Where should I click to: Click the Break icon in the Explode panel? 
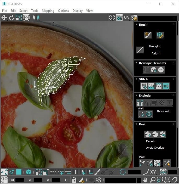coord(140,103)
